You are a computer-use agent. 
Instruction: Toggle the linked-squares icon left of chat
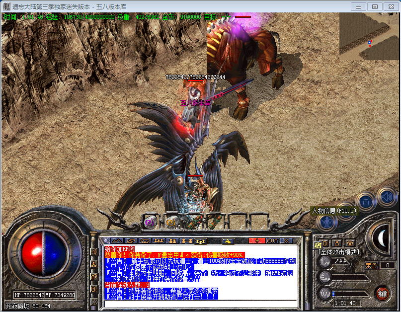tap(94, 277)
